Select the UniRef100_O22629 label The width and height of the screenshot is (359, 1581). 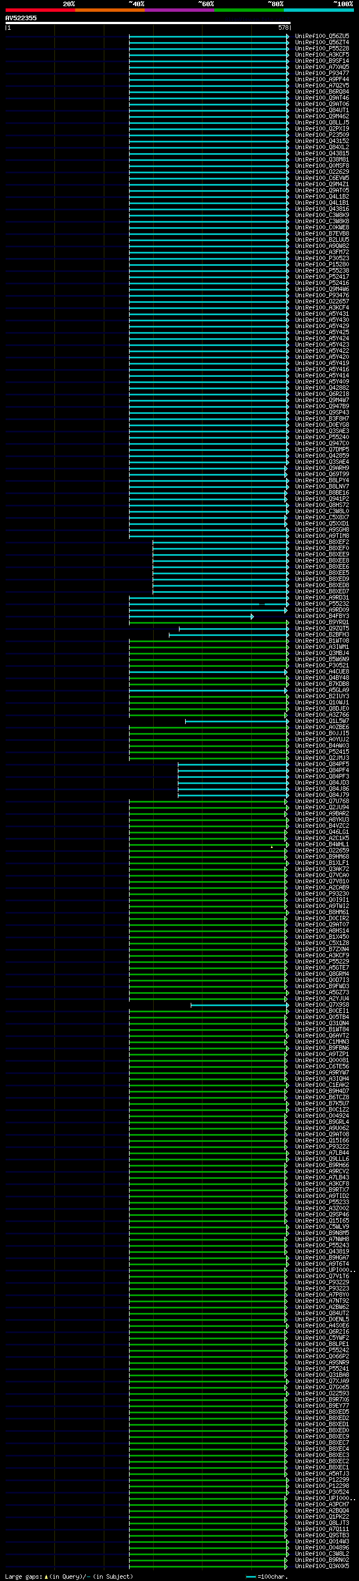(322, 172)
